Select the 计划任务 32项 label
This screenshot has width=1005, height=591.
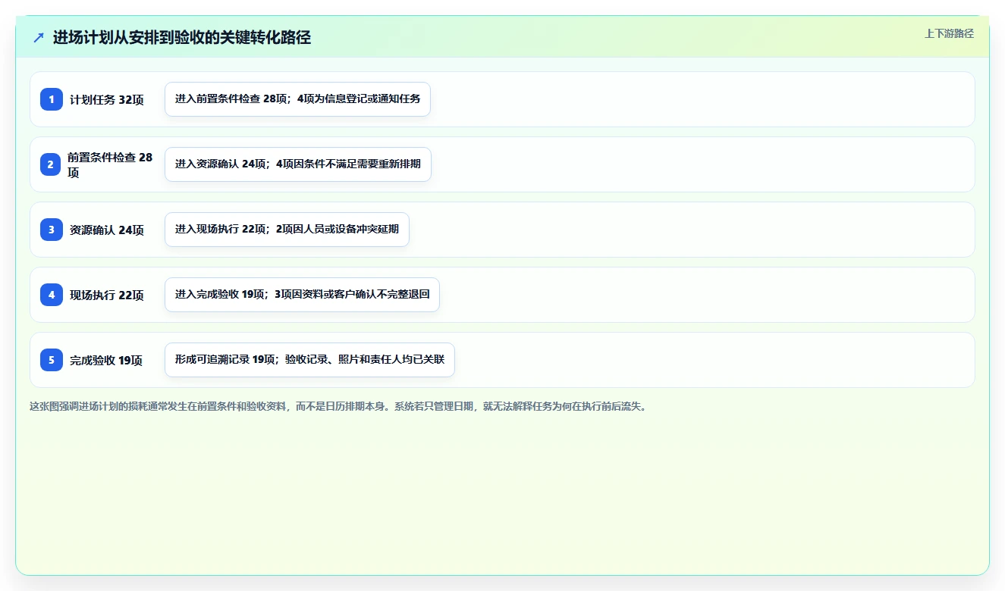(x=107, y=99)
